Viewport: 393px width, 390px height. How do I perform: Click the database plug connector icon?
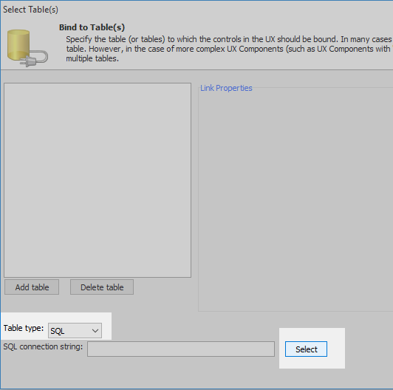pos(27,48)
